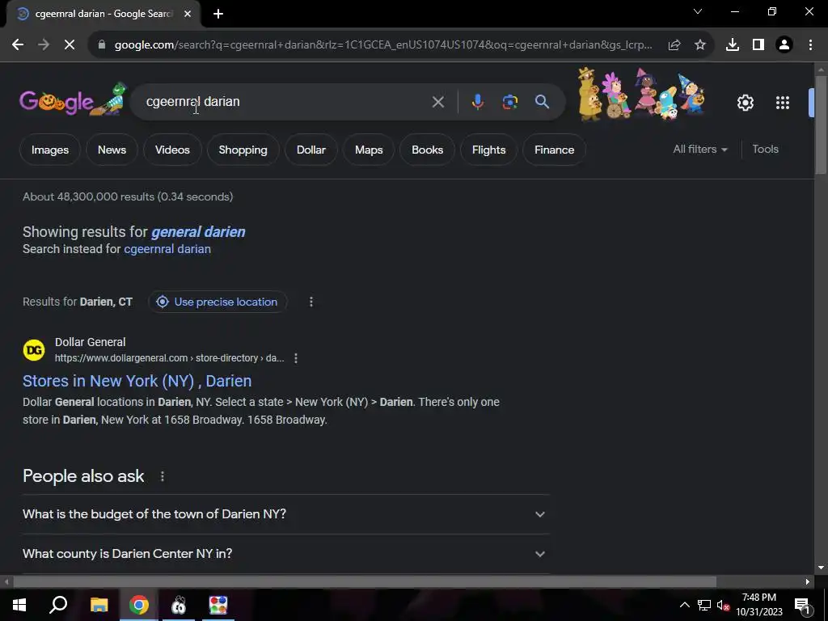
Task: Click the horizontal scrollbar thumb
Action: click(365, 582)
